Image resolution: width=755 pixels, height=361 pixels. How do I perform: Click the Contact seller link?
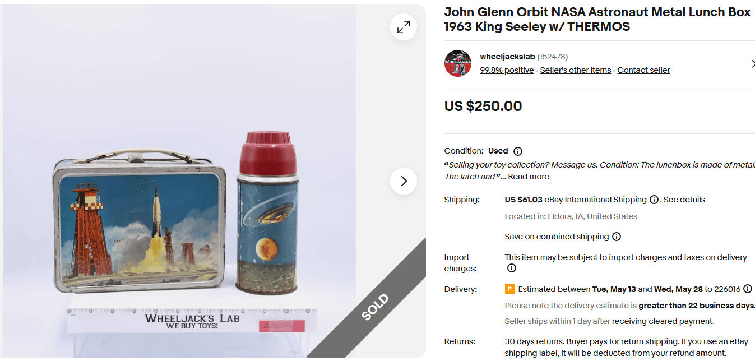tap(643, 70)
